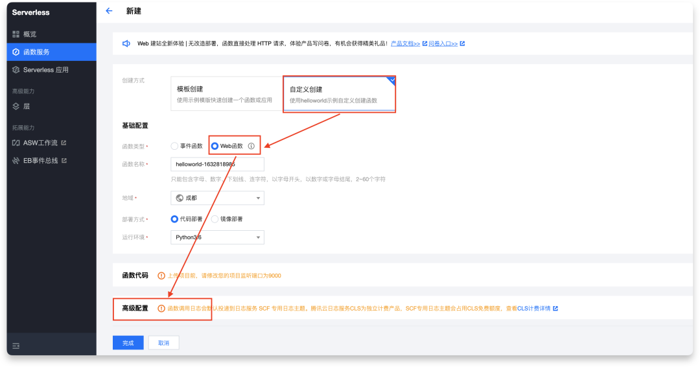The width and height of the screenshot is (700, 367).
Task: Click the announcement speaker icon
Action: [x=126, y=43]
